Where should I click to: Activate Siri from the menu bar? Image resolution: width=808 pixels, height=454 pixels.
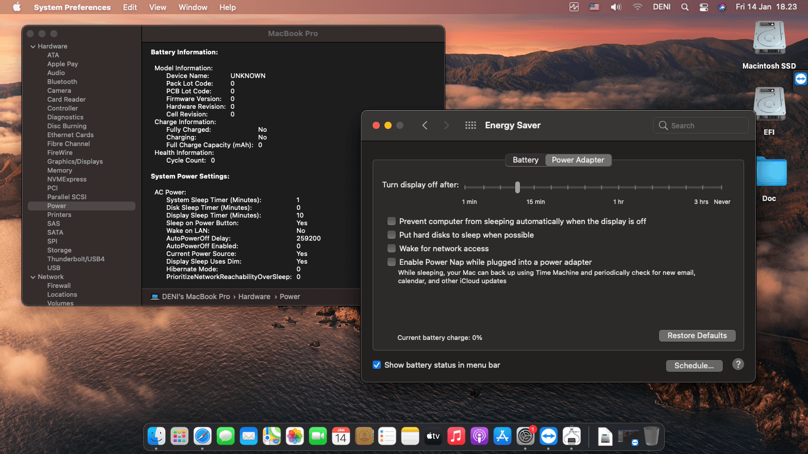tap(722, 7)
